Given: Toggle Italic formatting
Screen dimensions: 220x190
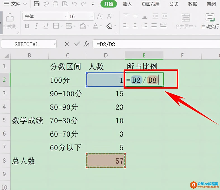Looking at the screenshot, I should [x=36, y=26].
